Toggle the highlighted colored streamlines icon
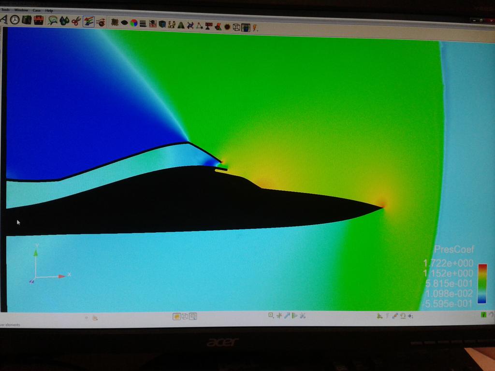The width and height of the screenshot is (495, 371). coord(88,22)
